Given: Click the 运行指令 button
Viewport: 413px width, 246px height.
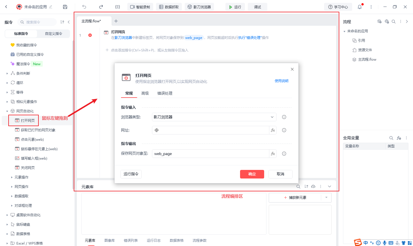Looking at the screenshot, I should [131, 174].
